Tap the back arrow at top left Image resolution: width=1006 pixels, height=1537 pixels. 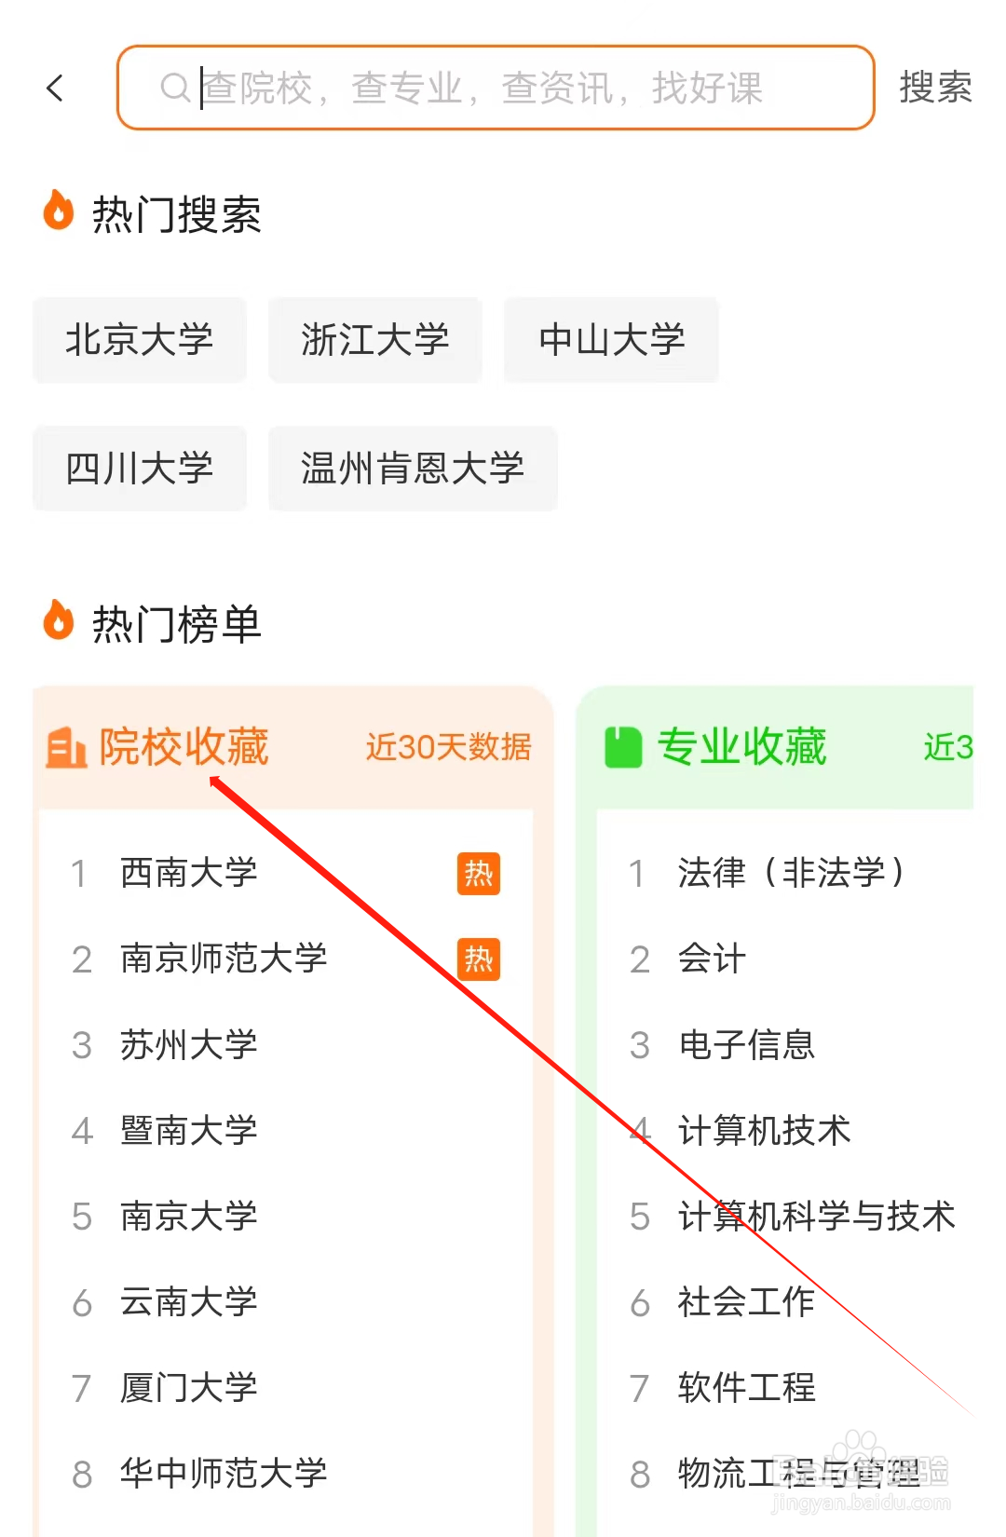point(56,87)
